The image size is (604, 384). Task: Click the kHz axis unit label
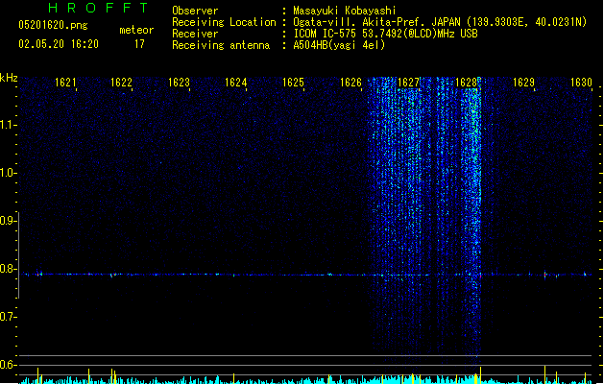[x=9, y=78]
